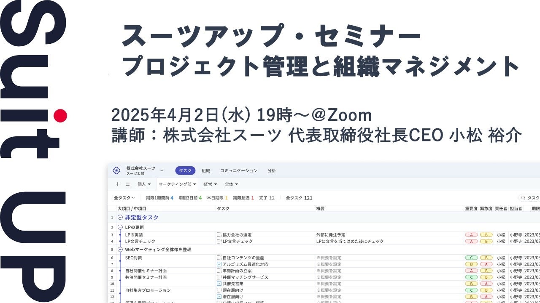The width and height of the screenshot is (540, 303).
Task: Click 小松 owner in 共催先営業 row
Action: pyautogui.click(x=501, y=284)
